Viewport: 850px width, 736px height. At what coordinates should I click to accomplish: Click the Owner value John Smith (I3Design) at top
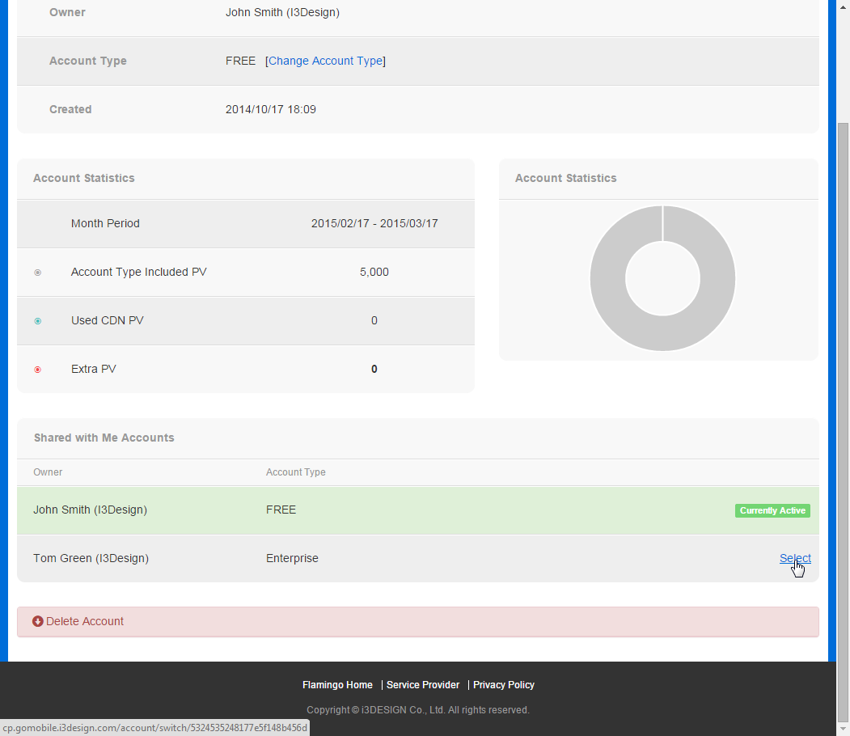pos(282,12)
